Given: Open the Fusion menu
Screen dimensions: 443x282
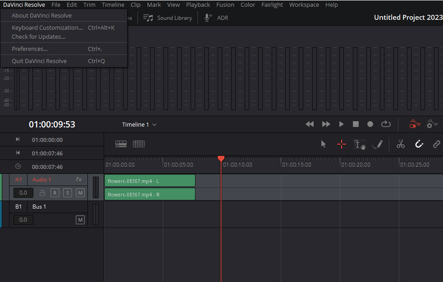Looking at the screenshot, I should tap(225, 5).
